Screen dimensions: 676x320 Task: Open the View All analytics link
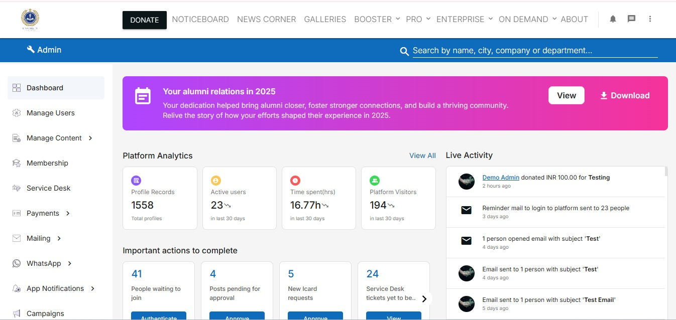[422, 155]
